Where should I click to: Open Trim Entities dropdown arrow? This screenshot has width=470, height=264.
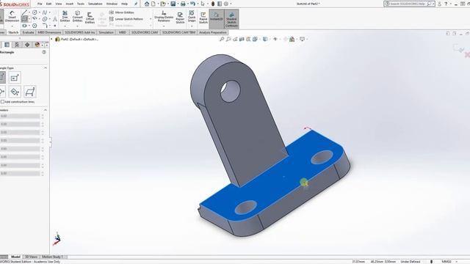[x=65, y=26]
